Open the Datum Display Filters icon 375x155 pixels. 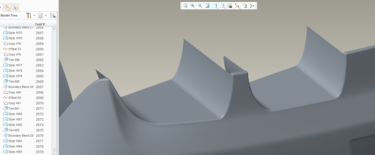pos(237,6)
